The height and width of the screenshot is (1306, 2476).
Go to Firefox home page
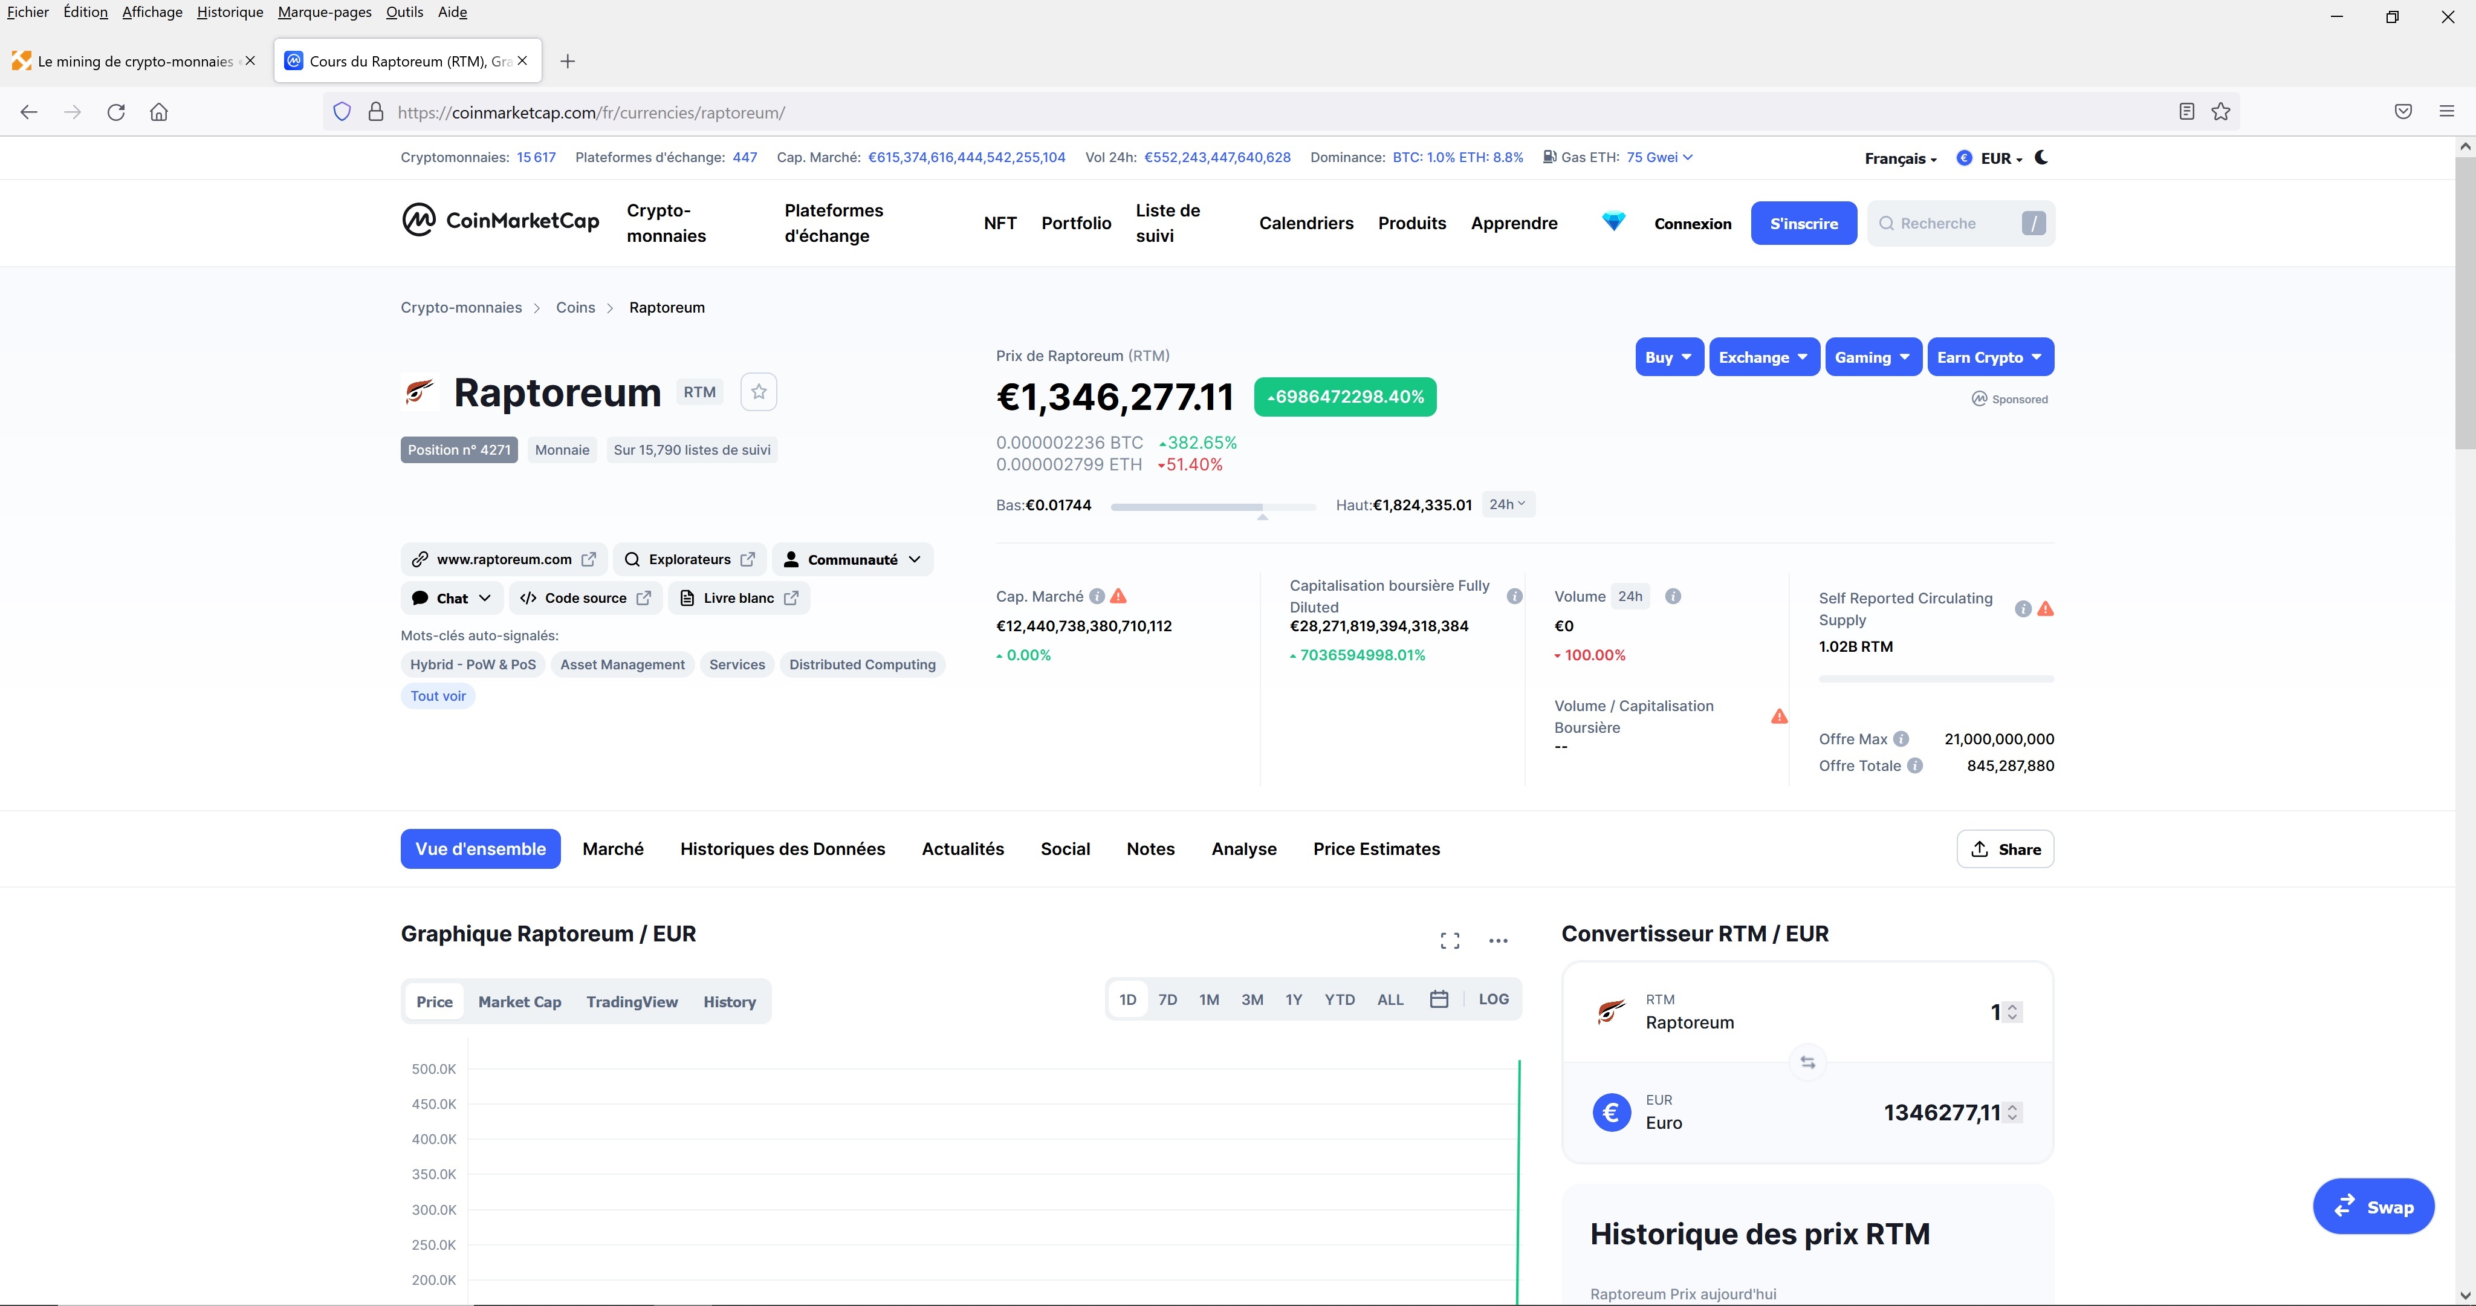pos(160,112)
